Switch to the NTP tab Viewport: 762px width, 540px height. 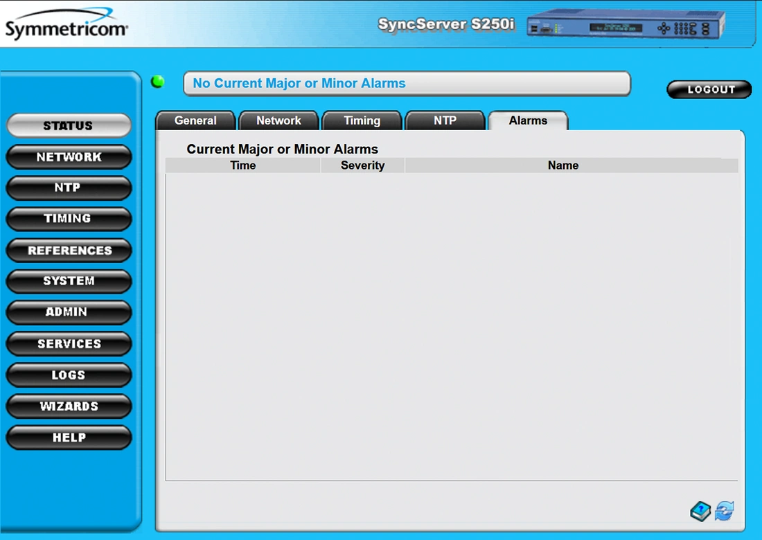(x=445, y=120)
